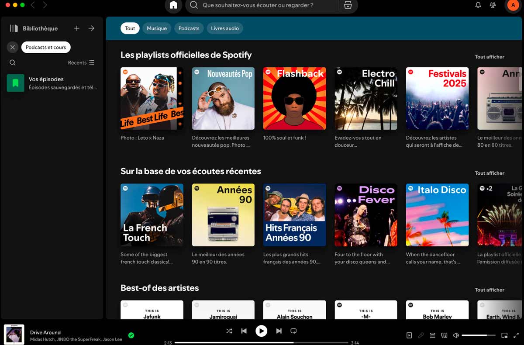Viewport: 524px width, 345px height.
Task: Open Connect to a device icon
Action: click(445, 335)
